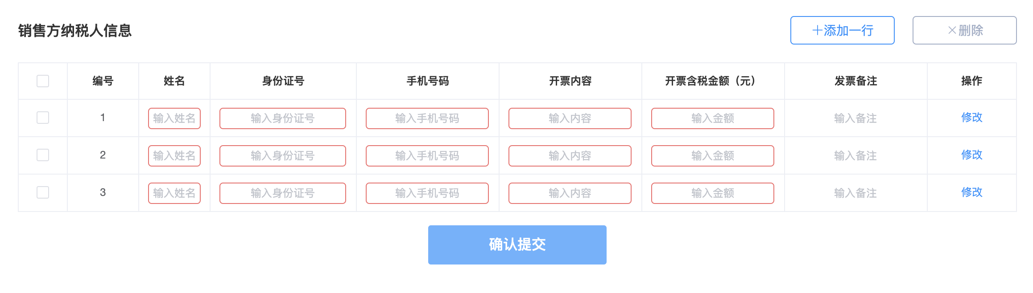Image resolution: width=1033 pixels, height=293 pixels.
Task: Click the 输入身份证号 field in row 2
Action: pos(282,155)
